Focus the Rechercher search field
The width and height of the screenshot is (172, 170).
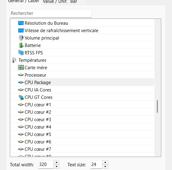(x=51, y=13)
